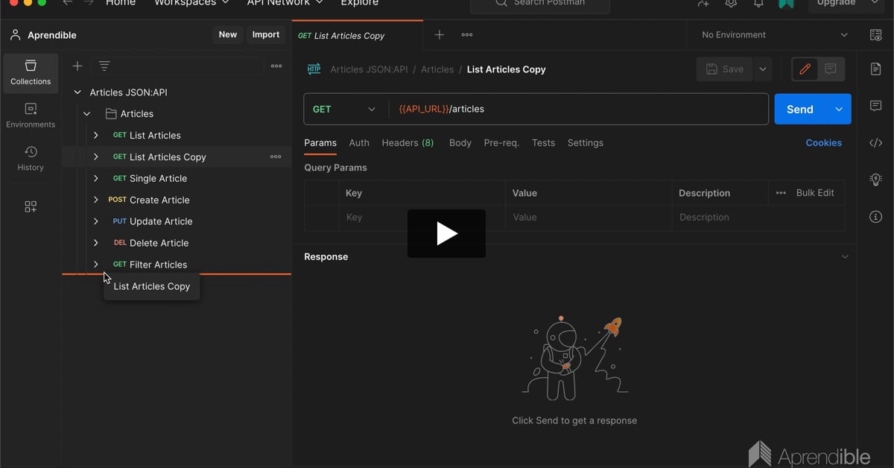Open the Cookies link

(823, 143)
